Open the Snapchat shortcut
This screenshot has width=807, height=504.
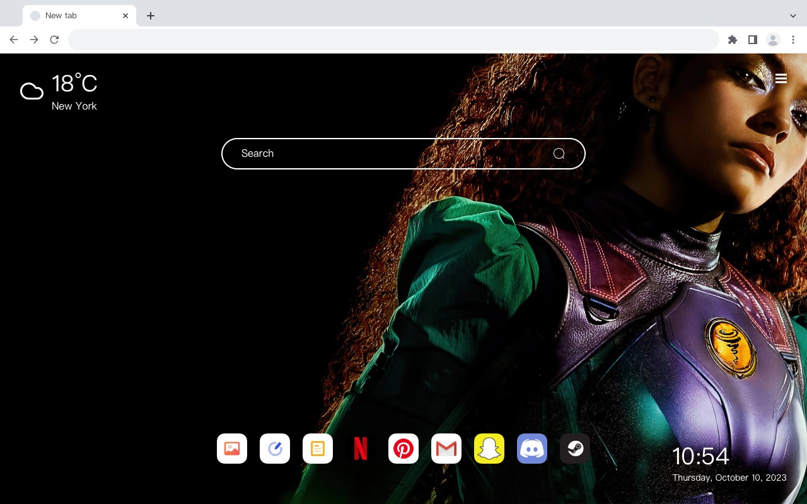489,449
